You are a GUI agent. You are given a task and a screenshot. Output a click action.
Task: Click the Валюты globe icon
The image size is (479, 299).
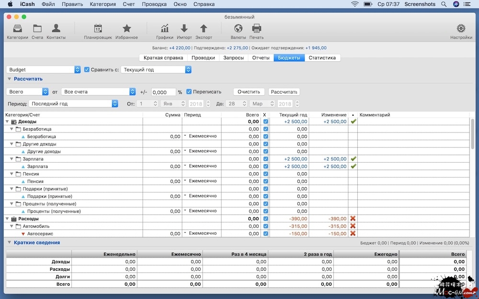(238, 29)
